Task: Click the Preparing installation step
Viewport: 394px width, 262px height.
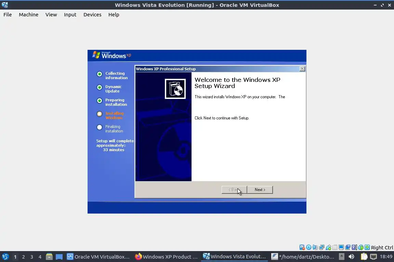Action: click(x=112, y=102)
